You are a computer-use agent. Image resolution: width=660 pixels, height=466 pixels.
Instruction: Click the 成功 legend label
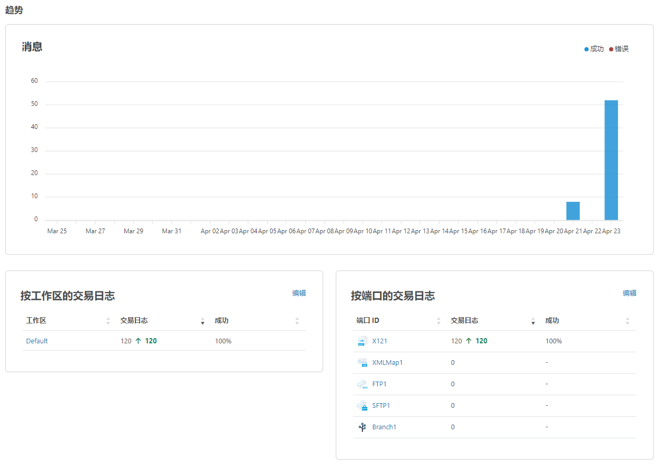click(x=597, y=49)
